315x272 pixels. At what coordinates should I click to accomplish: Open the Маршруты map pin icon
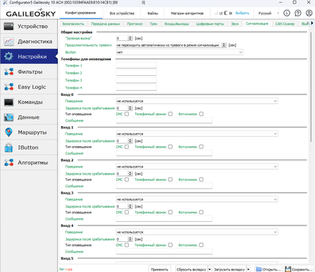click(x=9, y=132)
